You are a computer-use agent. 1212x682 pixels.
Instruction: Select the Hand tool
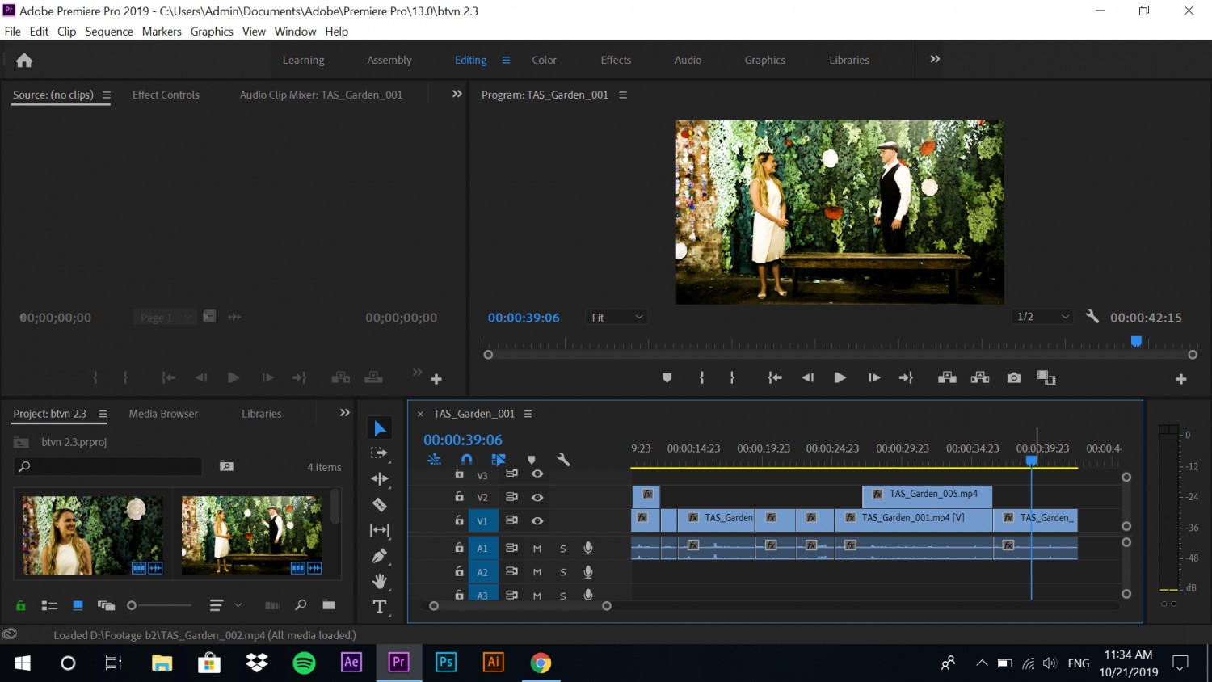click(x=380, y=581)
